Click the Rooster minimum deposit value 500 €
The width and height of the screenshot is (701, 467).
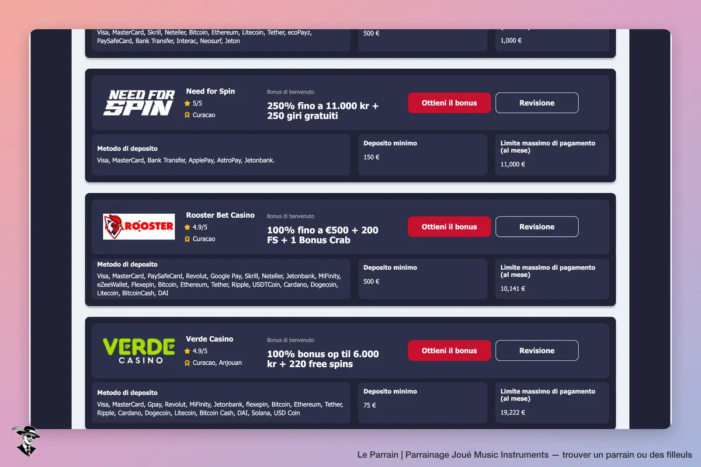[372, 281]
